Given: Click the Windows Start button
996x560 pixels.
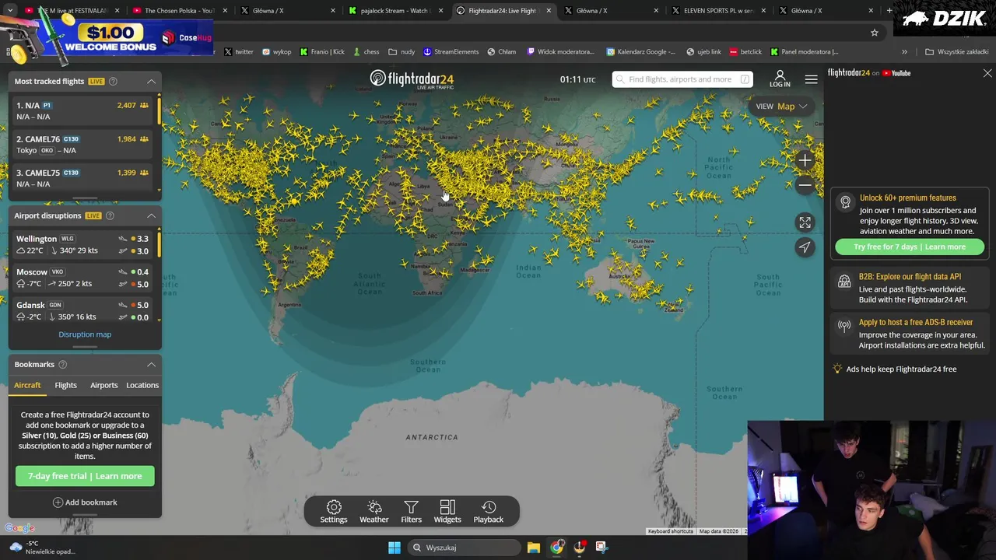Looking at the screenshot, I should tap(395, 548).
